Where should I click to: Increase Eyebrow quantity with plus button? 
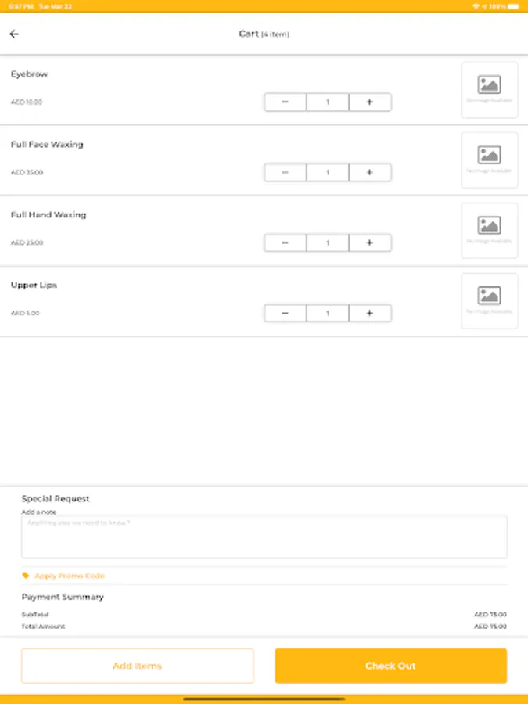370,102
